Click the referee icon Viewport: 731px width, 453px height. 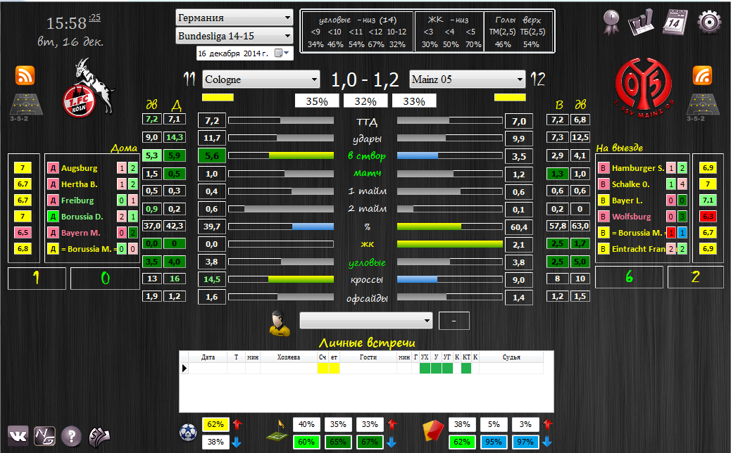point(280,323)
